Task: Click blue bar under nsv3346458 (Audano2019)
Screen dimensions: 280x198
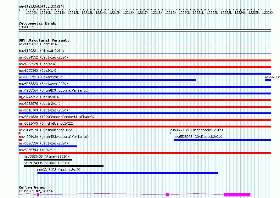Action: 128,173
